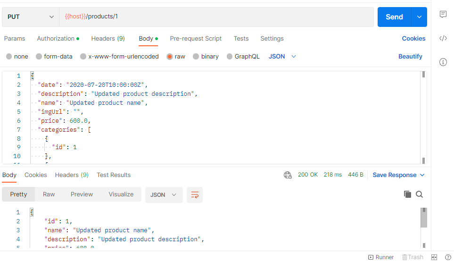
Task: Open the Authorization tab
Action: pyautogui.click(x=58, y=39)
